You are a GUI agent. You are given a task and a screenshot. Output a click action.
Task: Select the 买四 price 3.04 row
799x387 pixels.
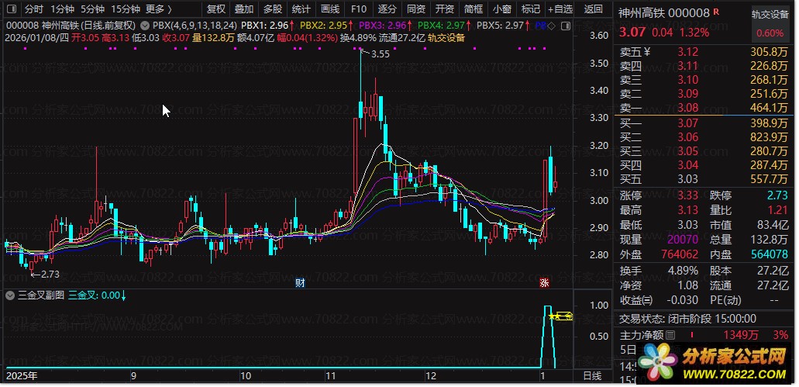click(704, 165)
